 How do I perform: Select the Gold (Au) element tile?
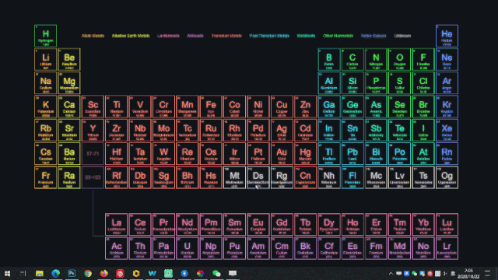[282, 154]
